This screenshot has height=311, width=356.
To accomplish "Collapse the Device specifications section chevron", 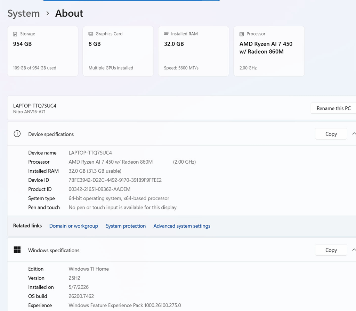I will point(354,134).
